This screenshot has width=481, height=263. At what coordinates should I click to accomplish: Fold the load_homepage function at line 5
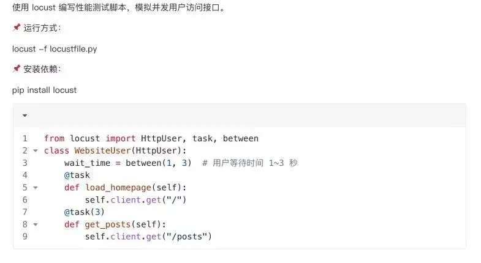35,188
